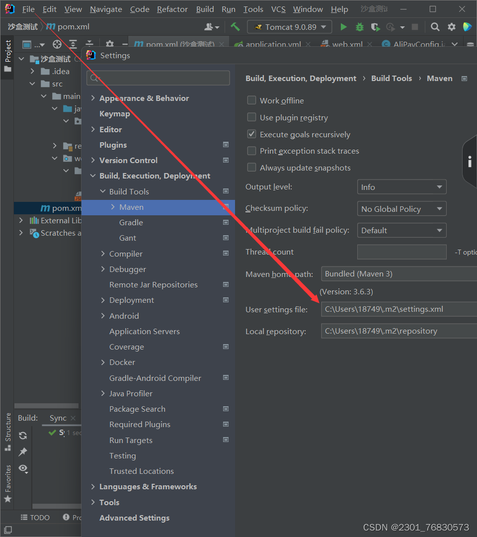Enable Use plugin registry checkbox
The image size is (477, 537).
pyautogui.click(x=251, y=117)
